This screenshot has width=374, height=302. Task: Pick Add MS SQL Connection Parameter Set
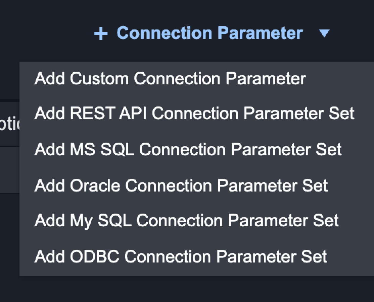[x=188, y=149]
